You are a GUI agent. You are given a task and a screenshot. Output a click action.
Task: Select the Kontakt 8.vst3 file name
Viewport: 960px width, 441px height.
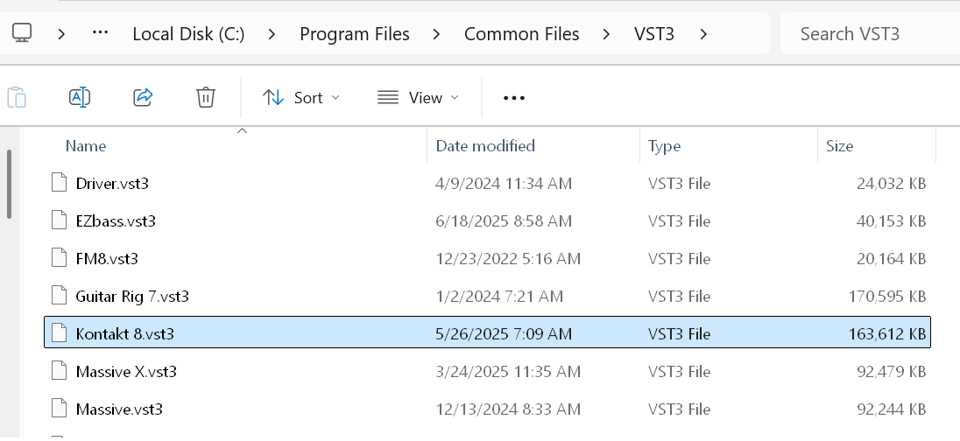[125, 334]
